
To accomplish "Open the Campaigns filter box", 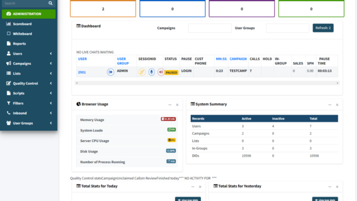I will click(x=210, y=28).
